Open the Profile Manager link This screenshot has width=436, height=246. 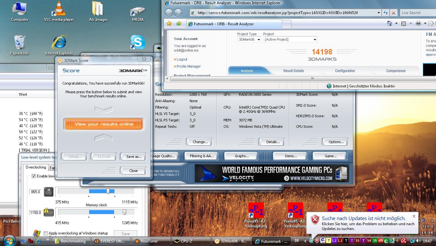[189, 66]
